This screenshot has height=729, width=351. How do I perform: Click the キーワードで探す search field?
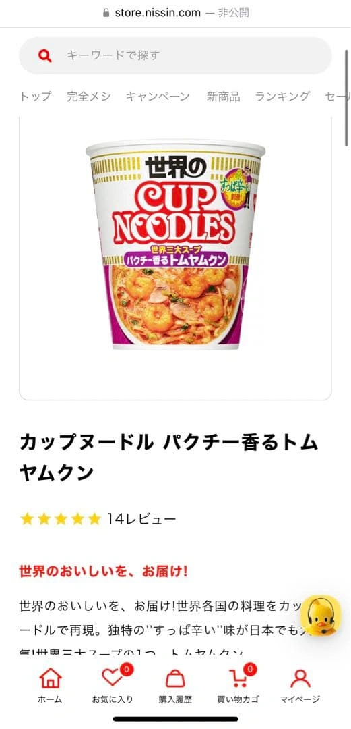(175, 56)
